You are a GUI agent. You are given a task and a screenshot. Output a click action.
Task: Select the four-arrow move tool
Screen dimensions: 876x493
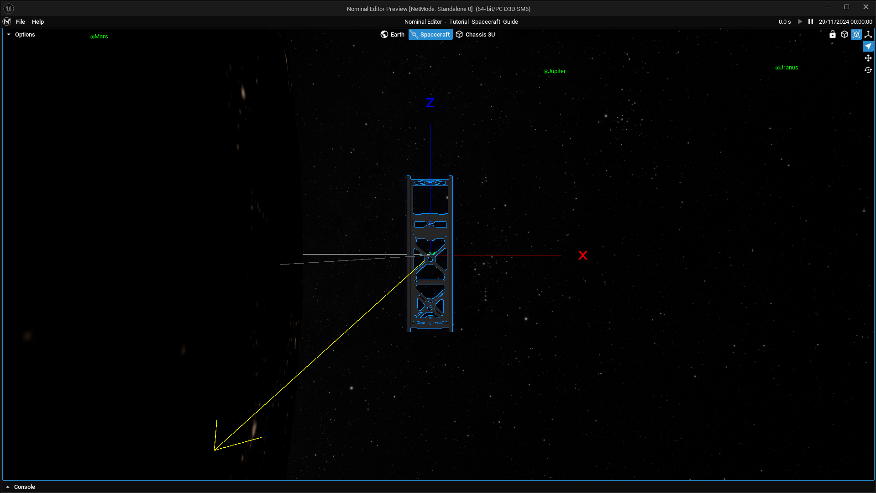868,58
